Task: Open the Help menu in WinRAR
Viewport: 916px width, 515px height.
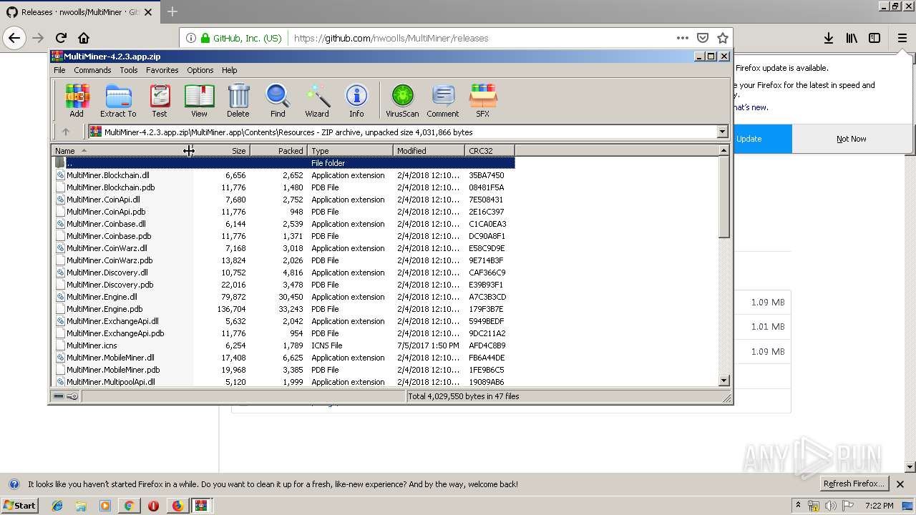Action: [229, 70]
